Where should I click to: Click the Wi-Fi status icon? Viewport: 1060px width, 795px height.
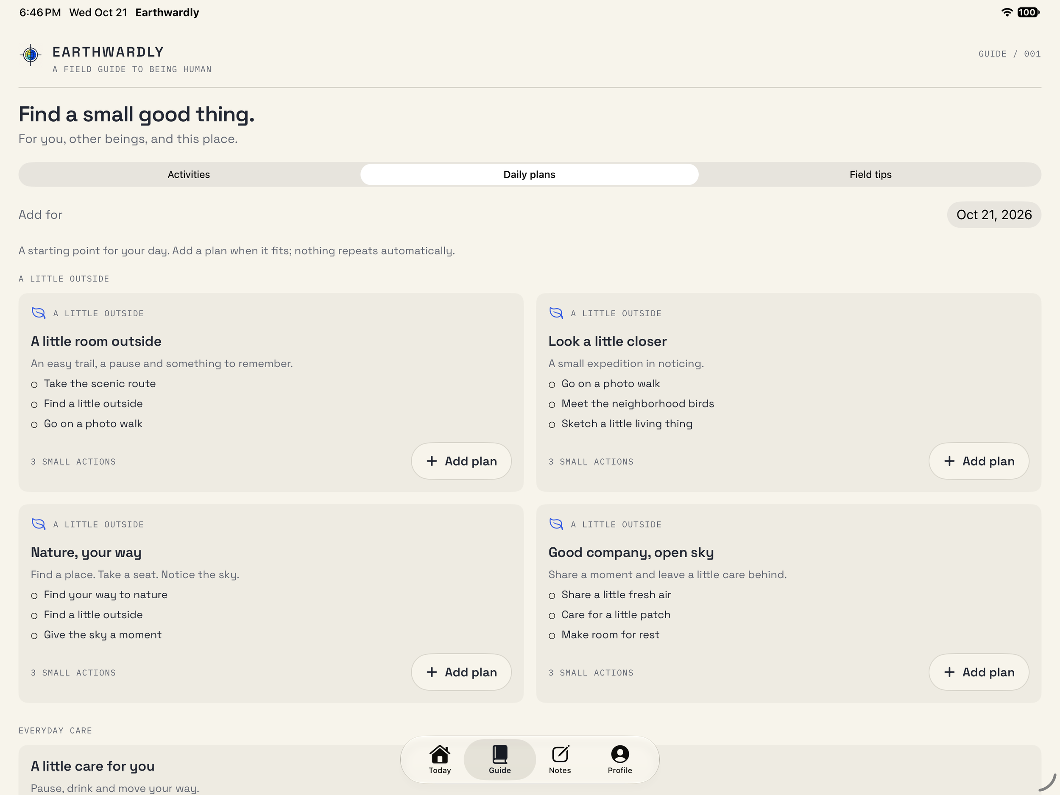1007,12
